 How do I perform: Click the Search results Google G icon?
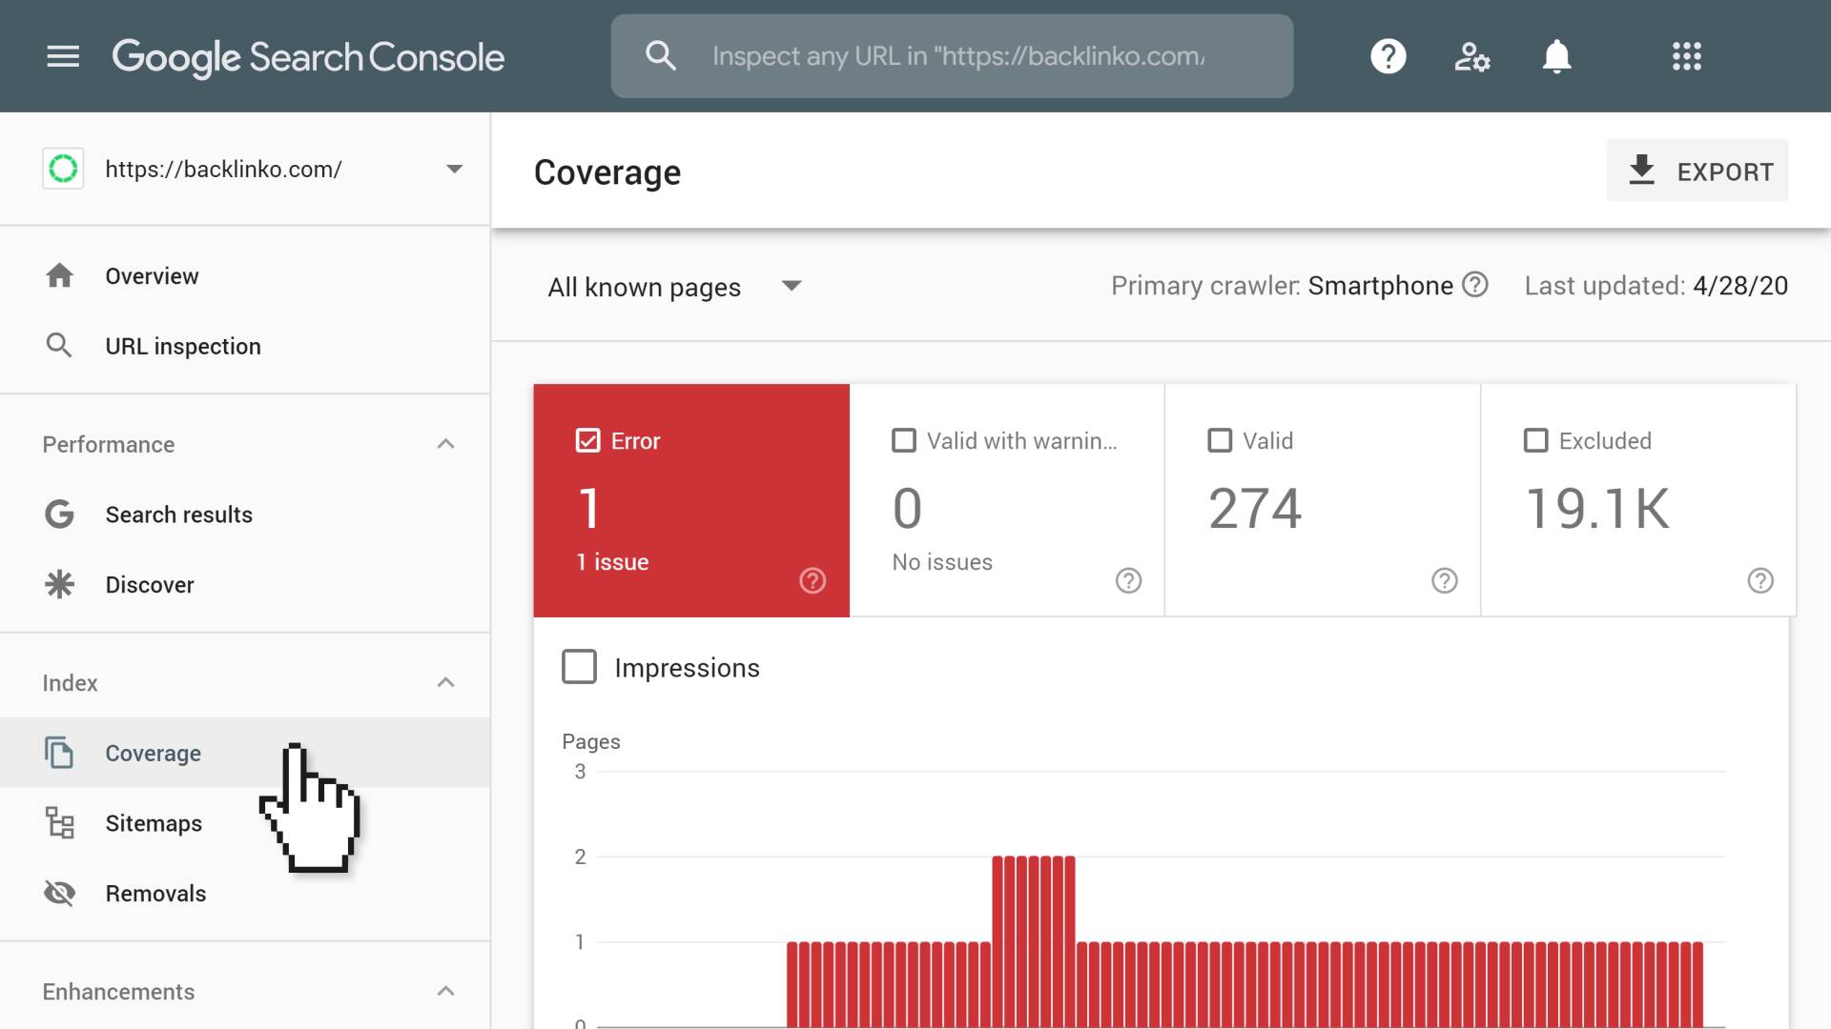pyautogui.click(x=59, y=514)
